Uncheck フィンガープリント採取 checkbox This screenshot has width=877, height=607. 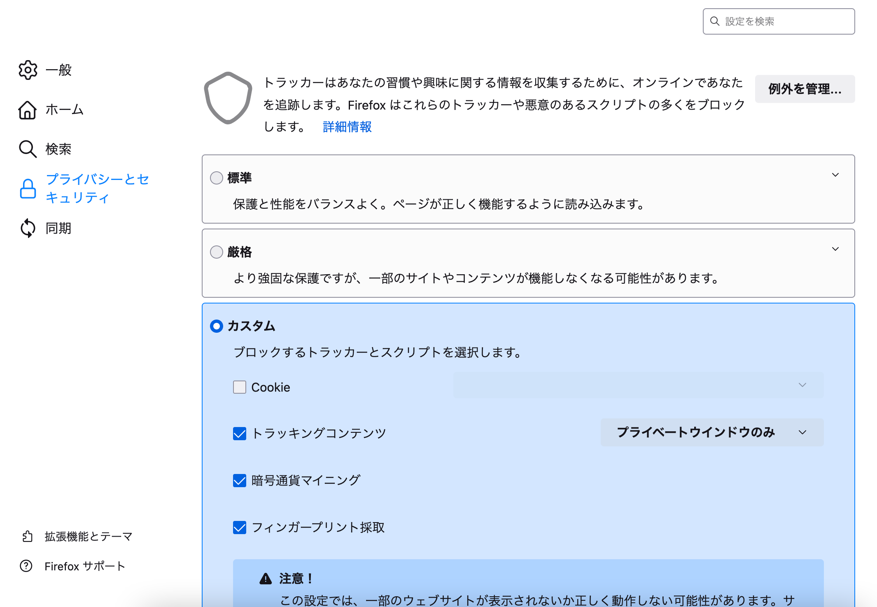click(x=240, y=527)
